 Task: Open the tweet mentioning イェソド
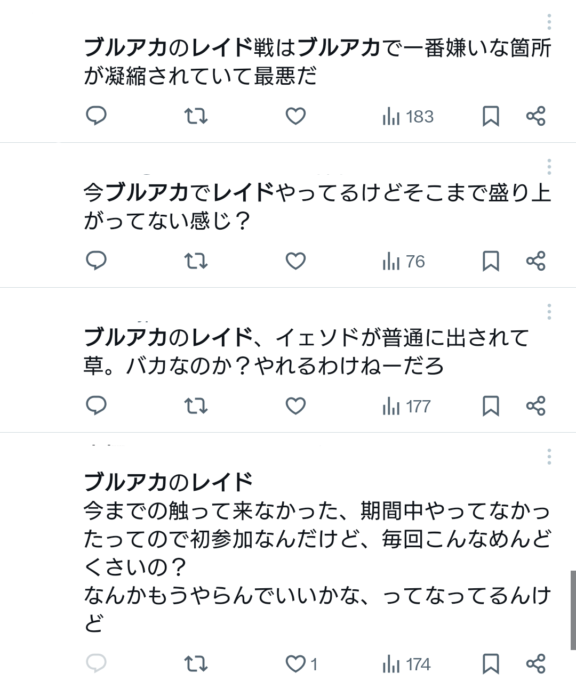306,352
